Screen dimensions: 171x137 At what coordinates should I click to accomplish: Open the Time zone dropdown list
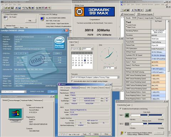click(118, 77)
